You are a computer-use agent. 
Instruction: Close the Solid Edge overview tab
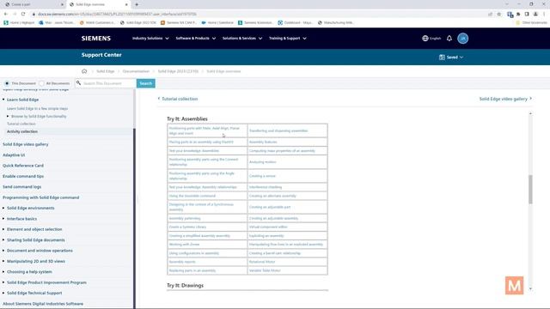126,4
